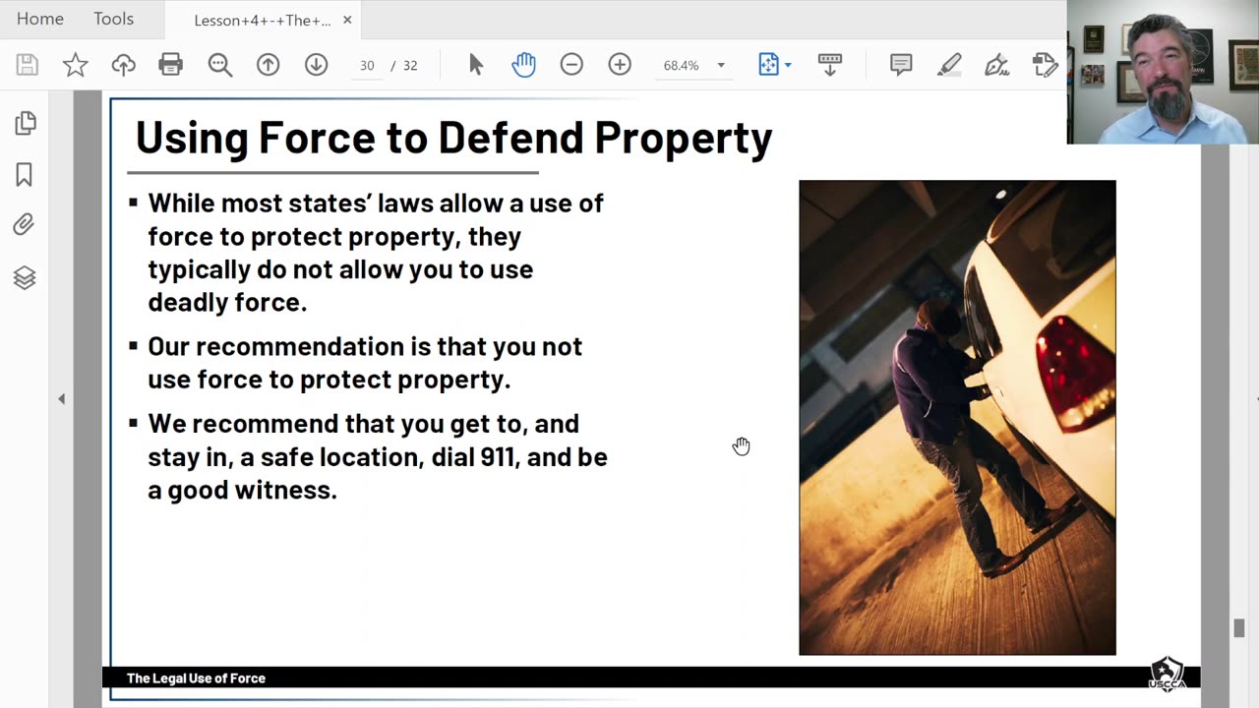Click the vertical scrollbar thumb
This screenshot has height=708, width=1259.
coord(1239,628)
